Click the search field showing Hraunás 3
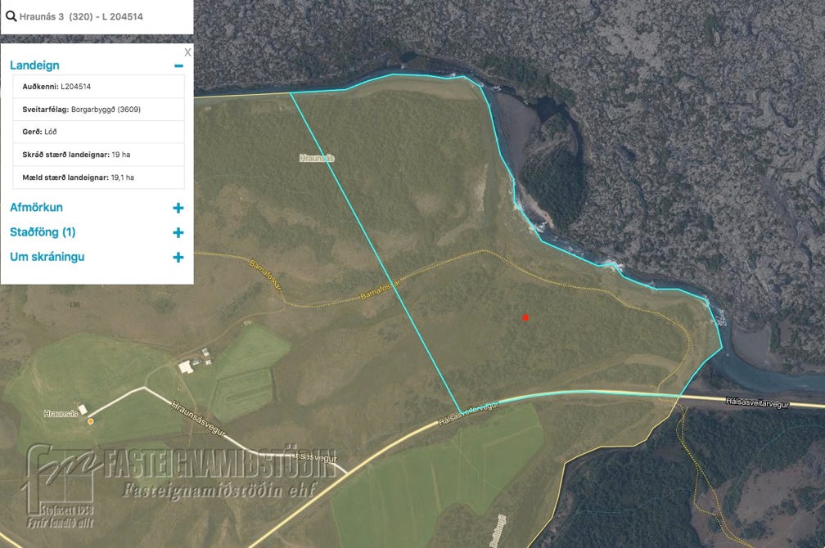This screenshot has height=548, width=825. tap(97, 16)
